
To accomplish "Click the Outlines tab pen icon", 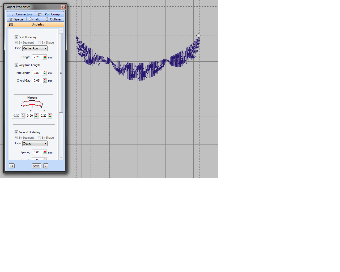I will [47, 19].
